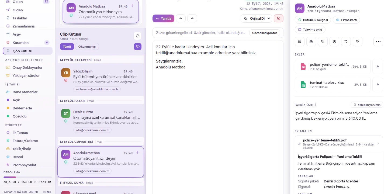Click the forward arrow icon beside Yanıtla
The width and height of the screenshot is (388, 194).
coord(192,19)
